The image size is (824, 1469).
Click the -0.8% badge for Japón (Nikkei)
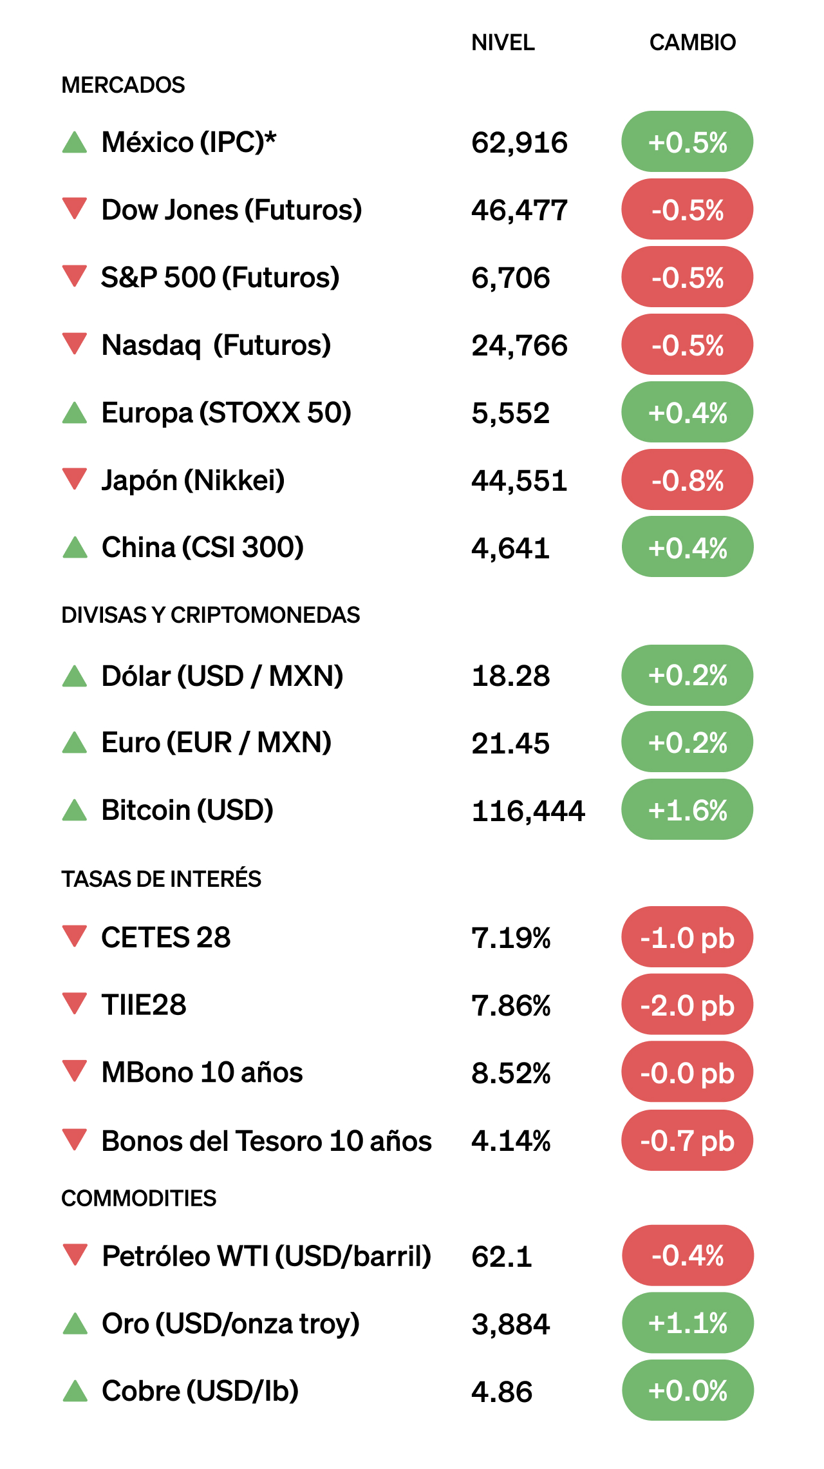coord(687,480)
